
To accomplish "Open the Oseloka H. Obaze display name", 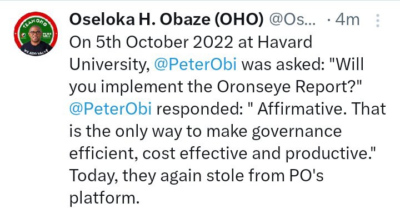I will [166, 19].
